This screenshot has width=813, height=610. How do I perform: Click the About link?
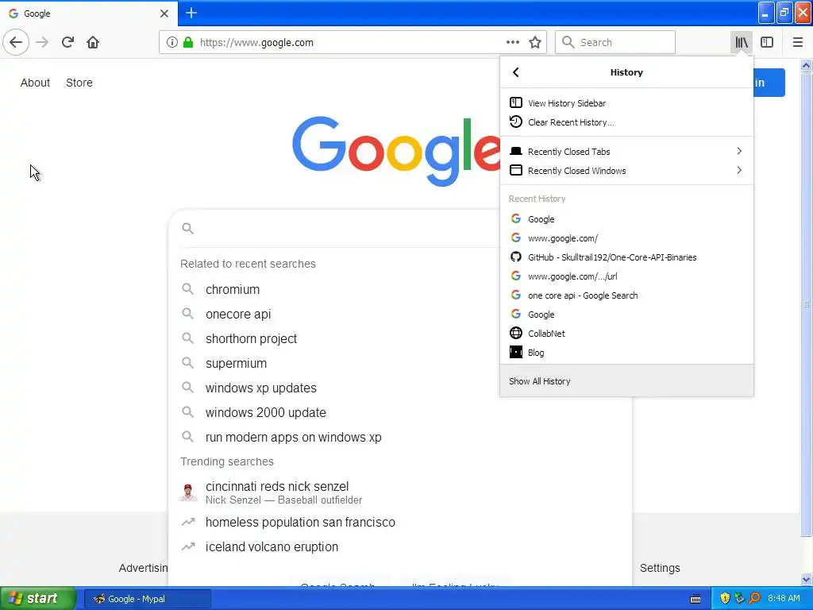point(35,83)
